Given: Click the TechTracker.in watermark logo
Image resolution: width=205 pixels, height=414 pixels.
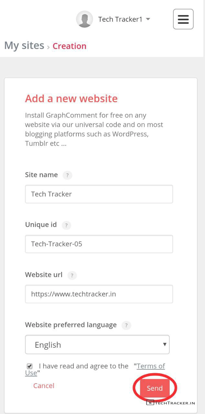Looking at the screenshot, I should [171, 403].
